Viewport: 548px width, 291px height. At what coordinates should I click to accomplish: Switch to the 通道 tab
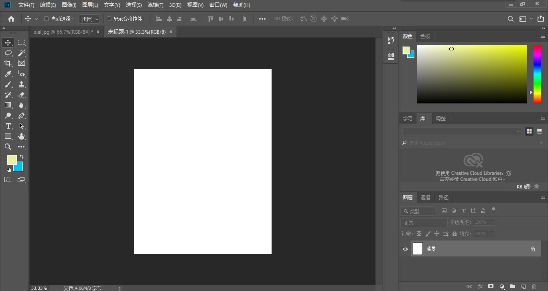coord(425,197)
